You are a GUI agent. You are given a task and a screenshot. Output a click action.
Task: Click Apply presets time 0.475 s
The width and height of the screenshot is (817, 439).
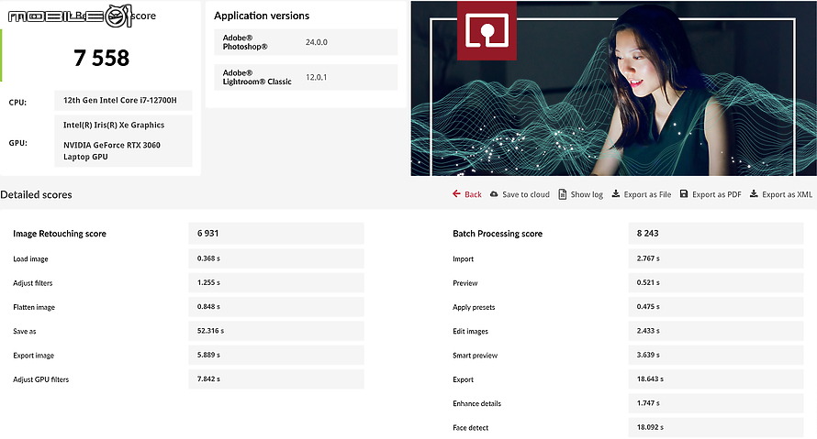[716, 307]
